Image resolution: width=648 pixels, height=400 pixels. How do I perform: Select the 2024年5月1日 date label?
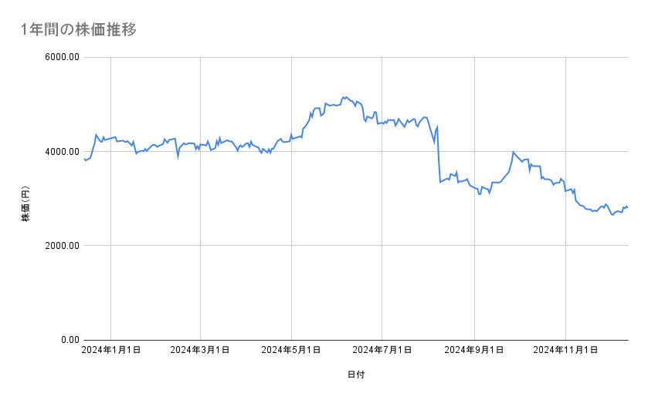pos(291,351)
